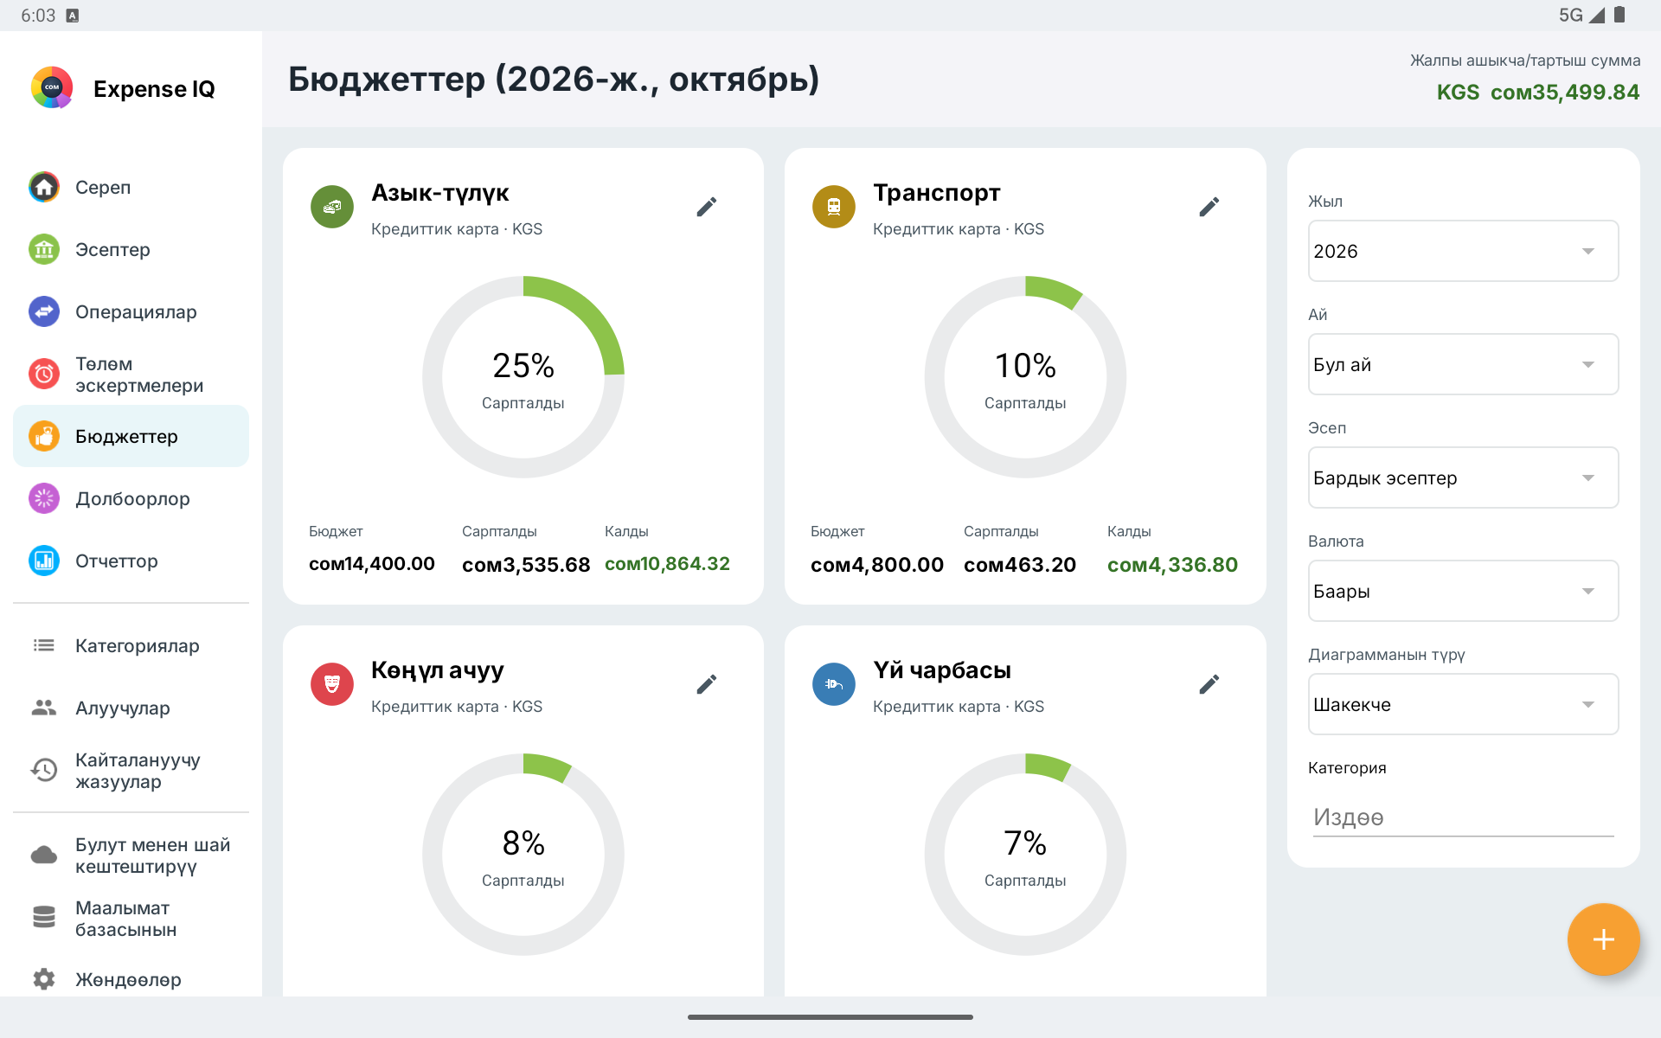
Task: Open Жөндөөлөр settings menu item
Action: click(131, 979)
